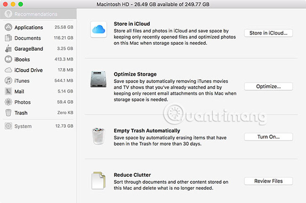
Task: Click the GarageBand guitar icon
Action: (x=8, y=48)
